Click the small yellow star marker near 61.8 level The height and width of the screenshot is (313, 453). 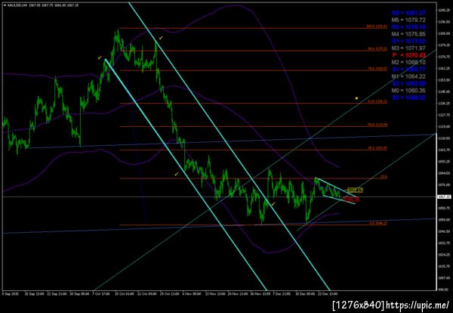pos(356,98)
